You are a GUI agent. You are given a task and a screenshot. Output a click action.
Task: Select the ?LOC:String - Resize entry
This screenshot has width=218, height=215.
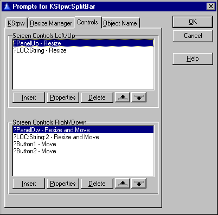click(83, 50)
